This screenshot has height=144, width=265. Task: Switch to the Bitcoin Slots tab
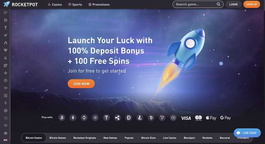point(148,138)
